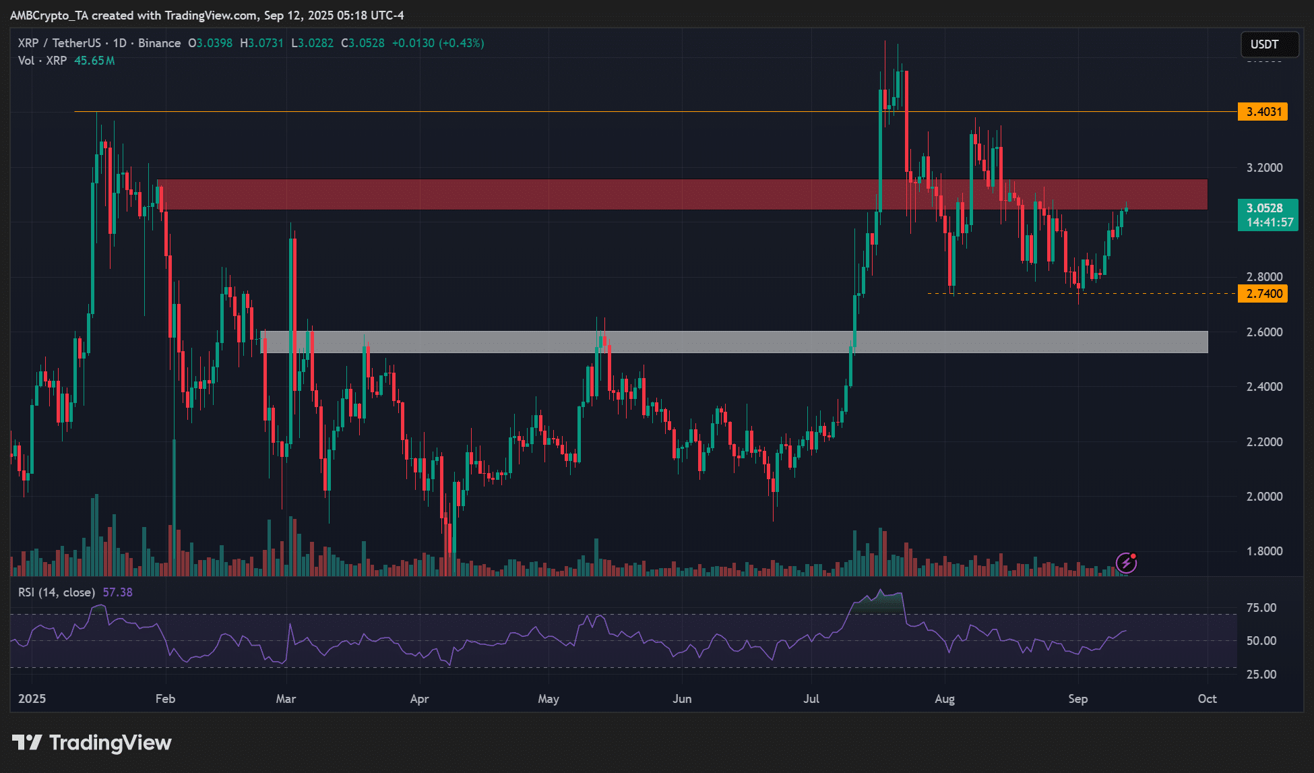1314x773 pixels.
Task: Click the 75.00 level on RSI scale
Action: (x=1261, y=608)
